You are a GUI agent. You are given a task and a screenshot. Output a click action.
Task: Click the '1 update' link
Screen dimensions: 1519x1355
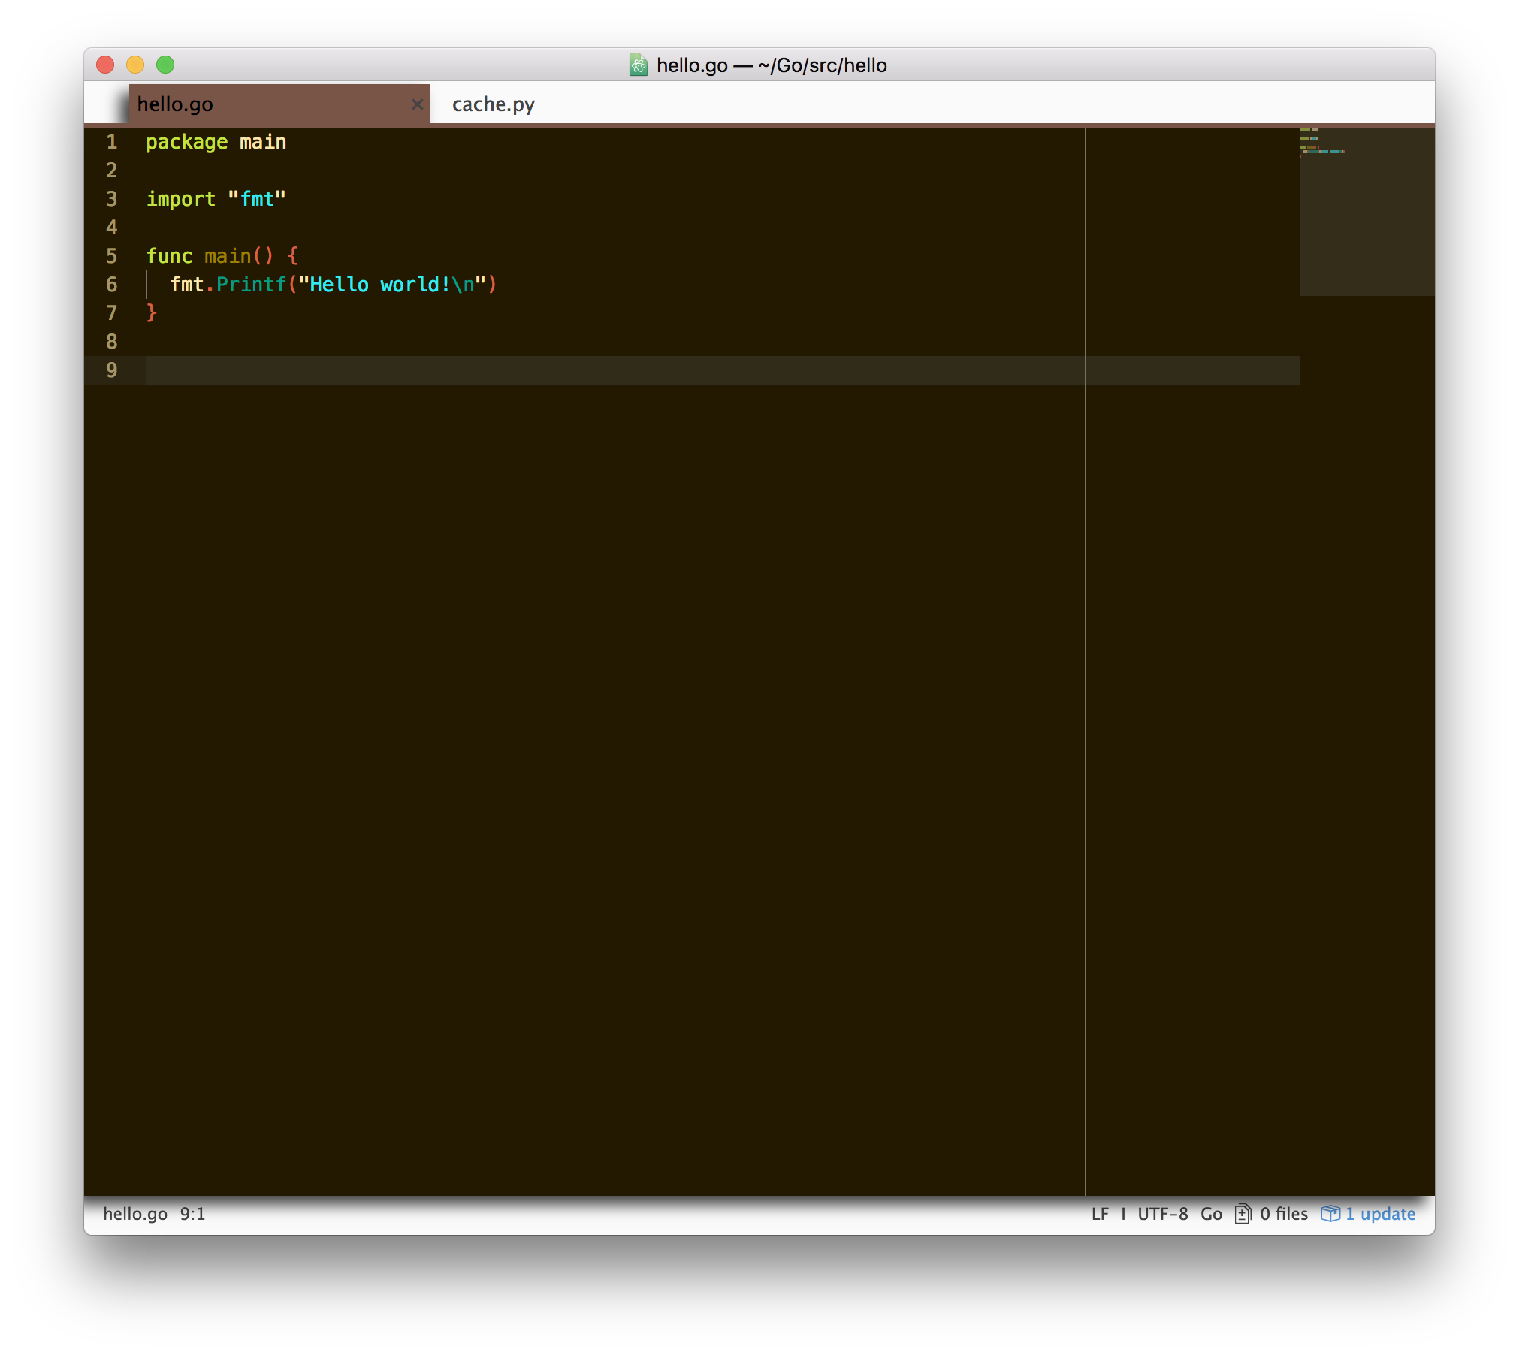click(1380, 1214)
